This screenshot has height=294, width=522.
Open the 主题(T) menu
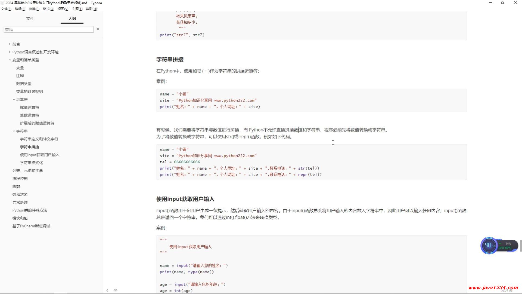coord(77,9)
